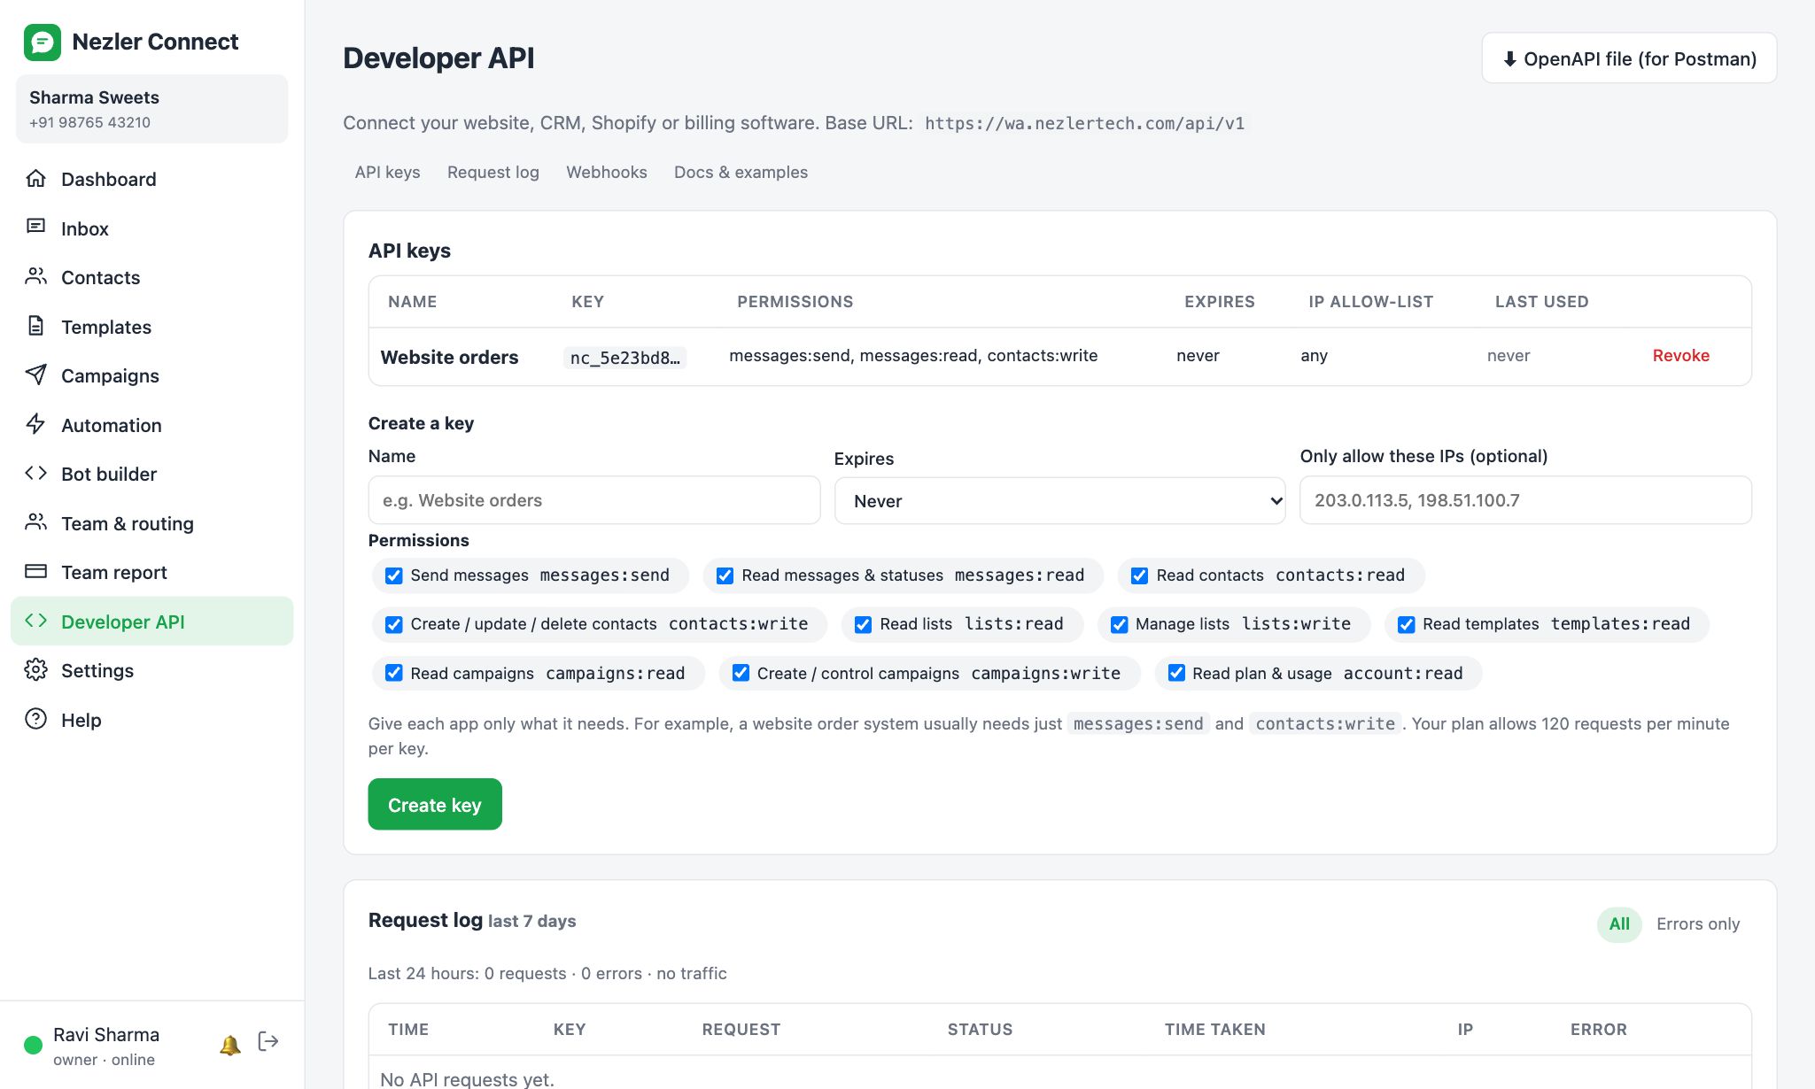Click the Team report card icon

pyautogui.click(x=35, y=572)
